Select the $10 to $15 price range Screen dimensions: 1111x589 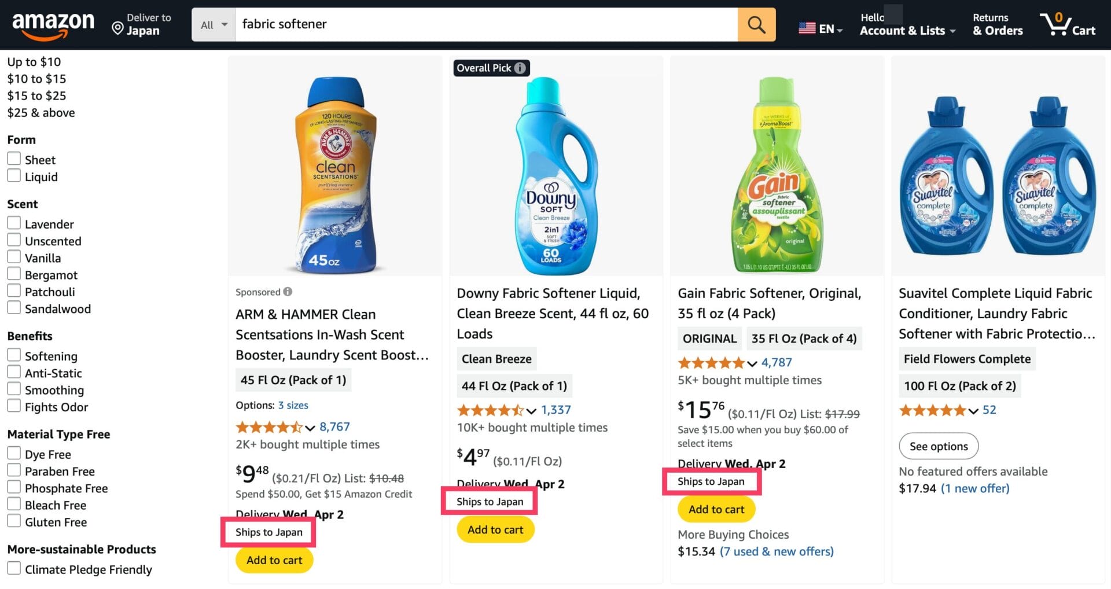tap(36, 79)
